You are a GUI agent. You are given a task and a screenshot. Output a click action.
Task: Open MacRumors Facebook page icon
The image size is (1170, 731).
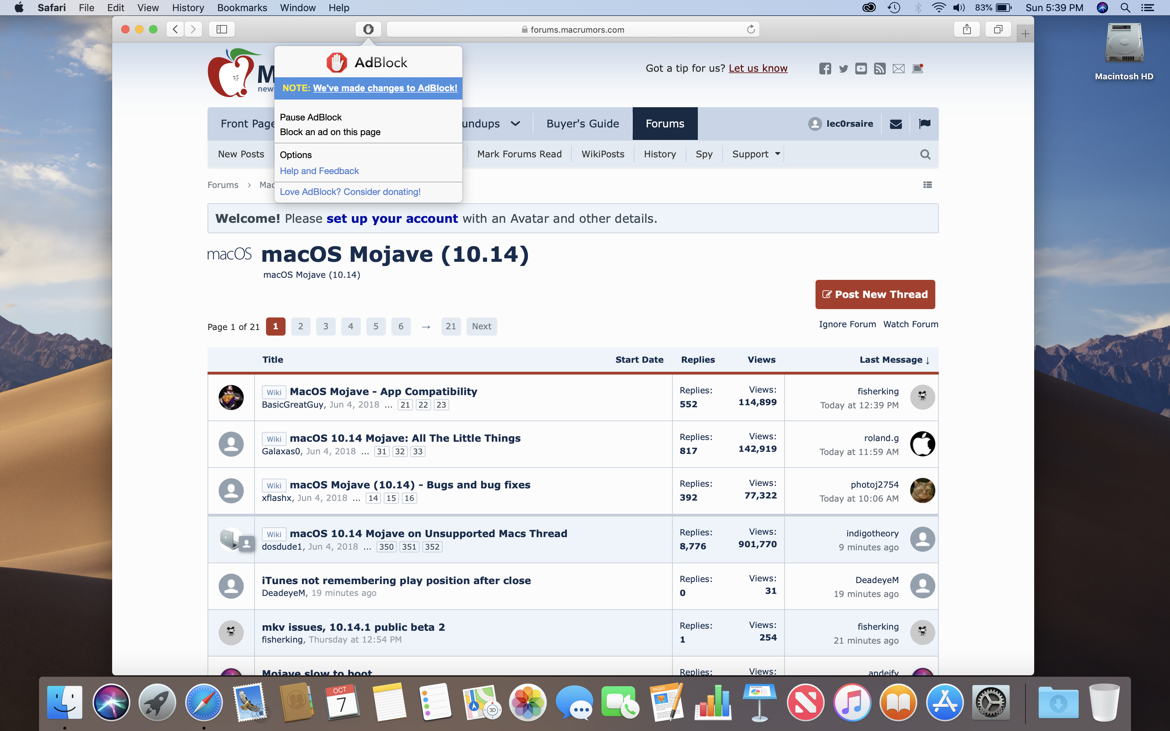(825, 69)
